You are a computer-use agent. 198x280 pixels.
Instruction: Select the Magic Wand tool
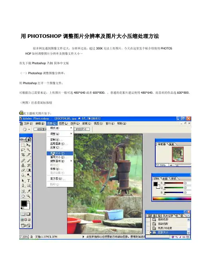click(29, 150)
